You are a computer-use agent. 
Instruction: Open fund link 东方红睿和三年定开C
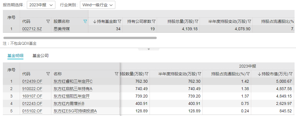click(73, 81)
